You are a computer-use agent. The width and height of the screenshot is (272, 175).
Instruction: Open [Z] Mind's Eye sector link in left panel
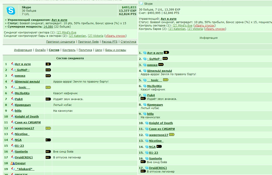click(66, 32)
